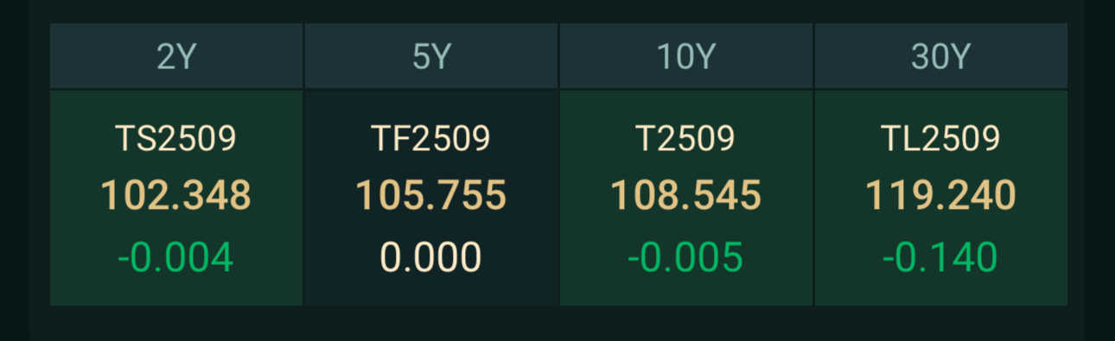The image size is (1115, 341).
Task: Select the green 2Y futures quote tile
Action: point(176,198)
